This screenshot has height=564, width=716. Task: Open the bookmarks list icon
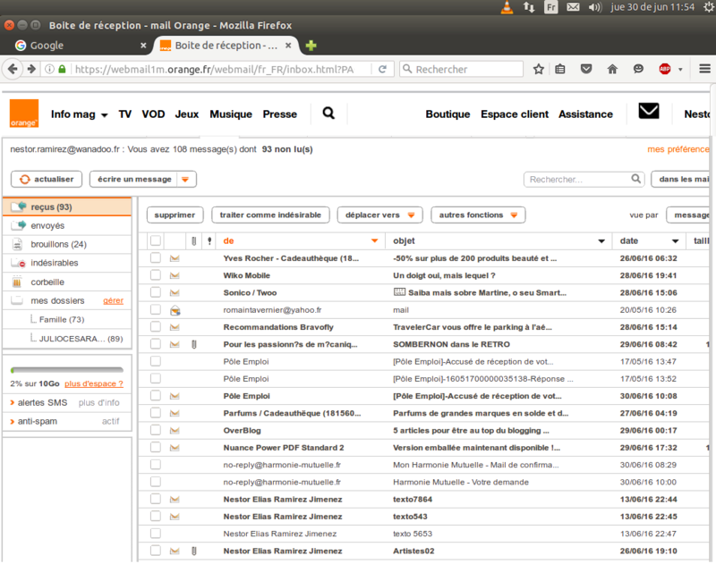pos(560,70)
